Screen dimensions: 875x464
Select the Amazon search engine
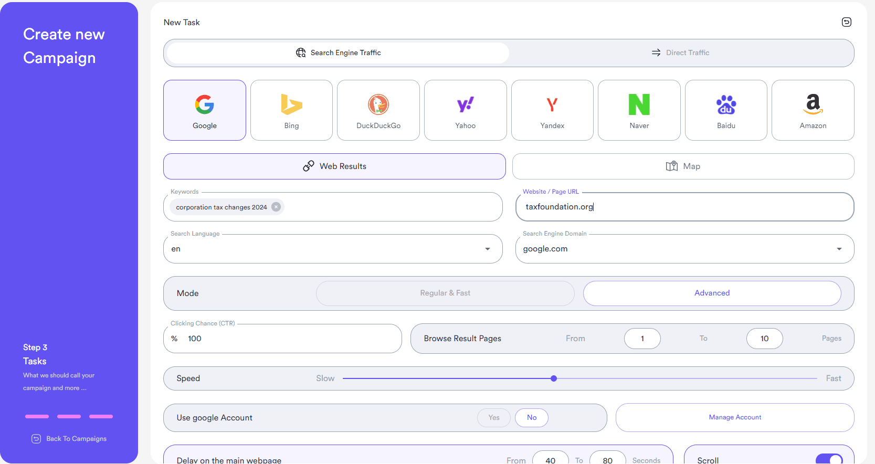[x=813, y=110]
